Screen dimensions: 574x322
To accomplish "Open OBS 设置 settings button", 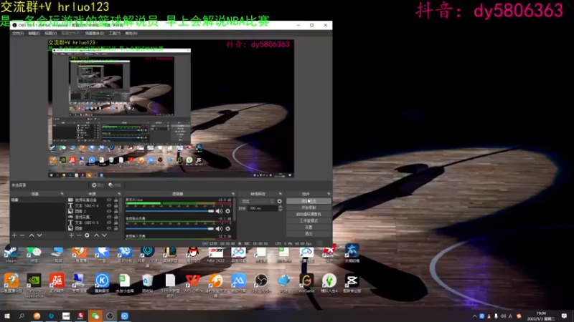I will [x=309, y=227].
